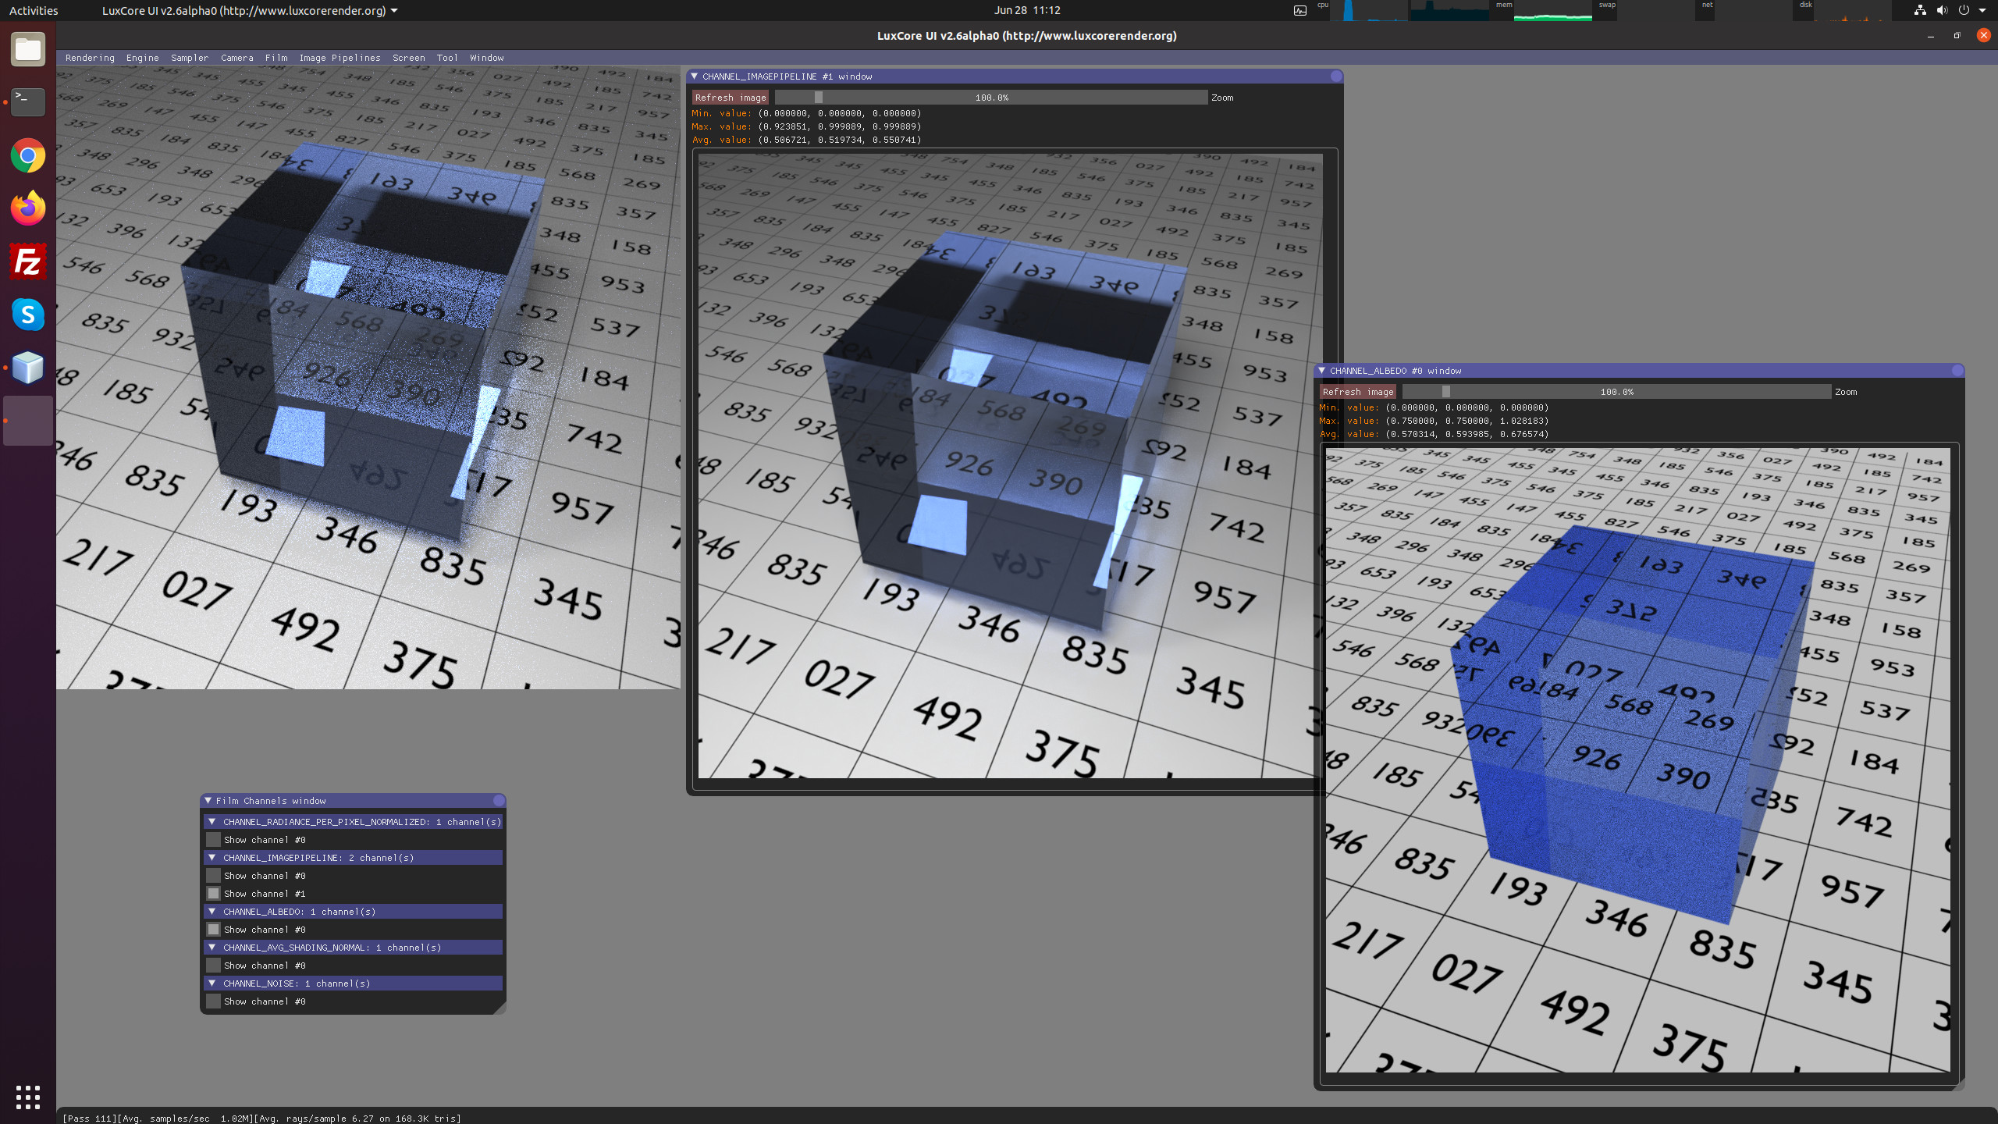Image resolution: width=1998 pixels, height=1124 pixels.
Task: Open the Terminal dock icon
Action: click(x=28, y=101)
